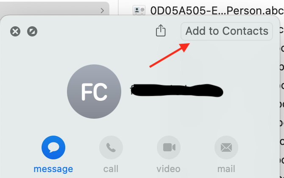This screenshot has width=284, height=178.
Task: Click the Add to Contacts button
Action: [227, 31]
